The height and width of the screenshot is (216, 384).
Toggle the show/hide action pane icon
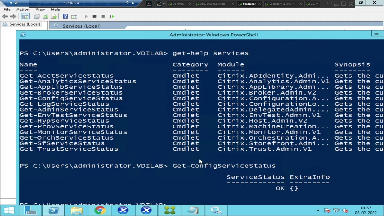[74, 16]
